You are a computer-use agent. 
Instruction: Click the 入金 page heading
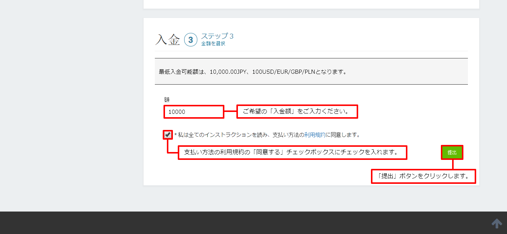coord(168,40)
